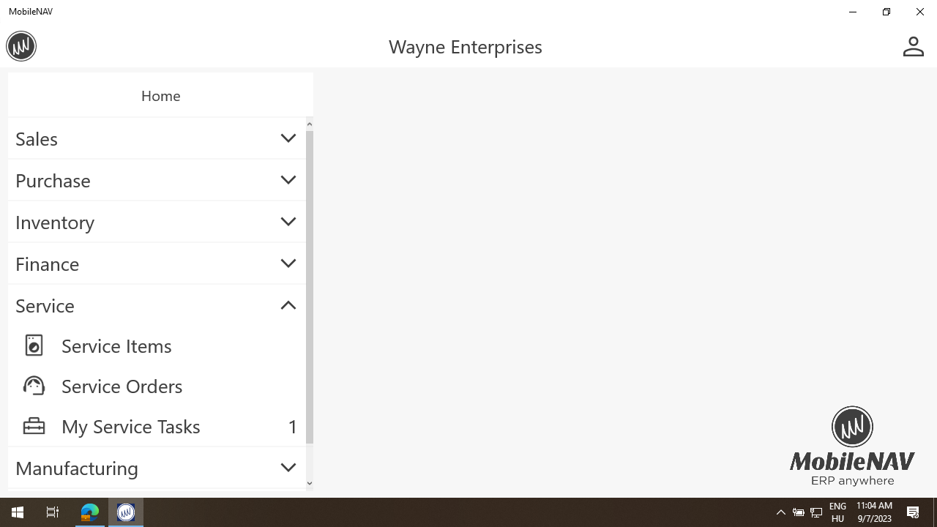Screen dimensions: 937x527
Task: Show hidden system tray icons
Action: (x=780, y=512)
